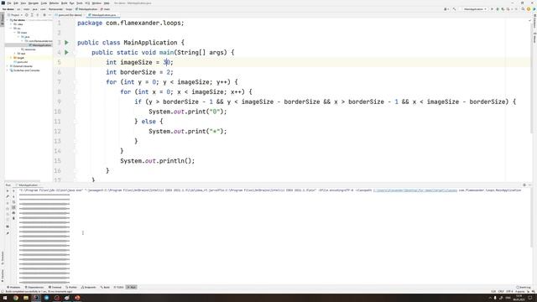Click the Build hammer icon in the top toolbar
537x302 pixels.
point(454,9)
